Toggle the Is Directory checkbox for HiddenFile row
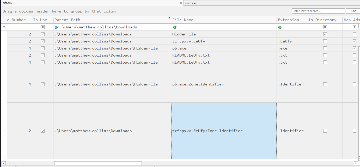The image size is (360, 167). click(325, 34)
